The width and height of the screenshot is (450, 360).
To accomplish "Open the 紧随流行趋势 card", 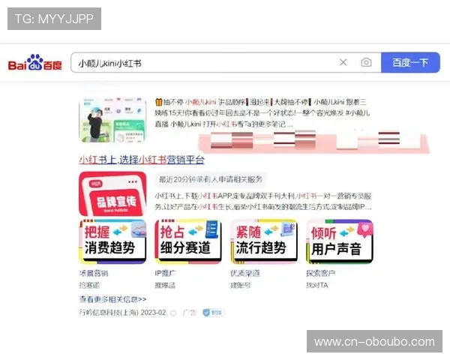I will coord(264,241).
